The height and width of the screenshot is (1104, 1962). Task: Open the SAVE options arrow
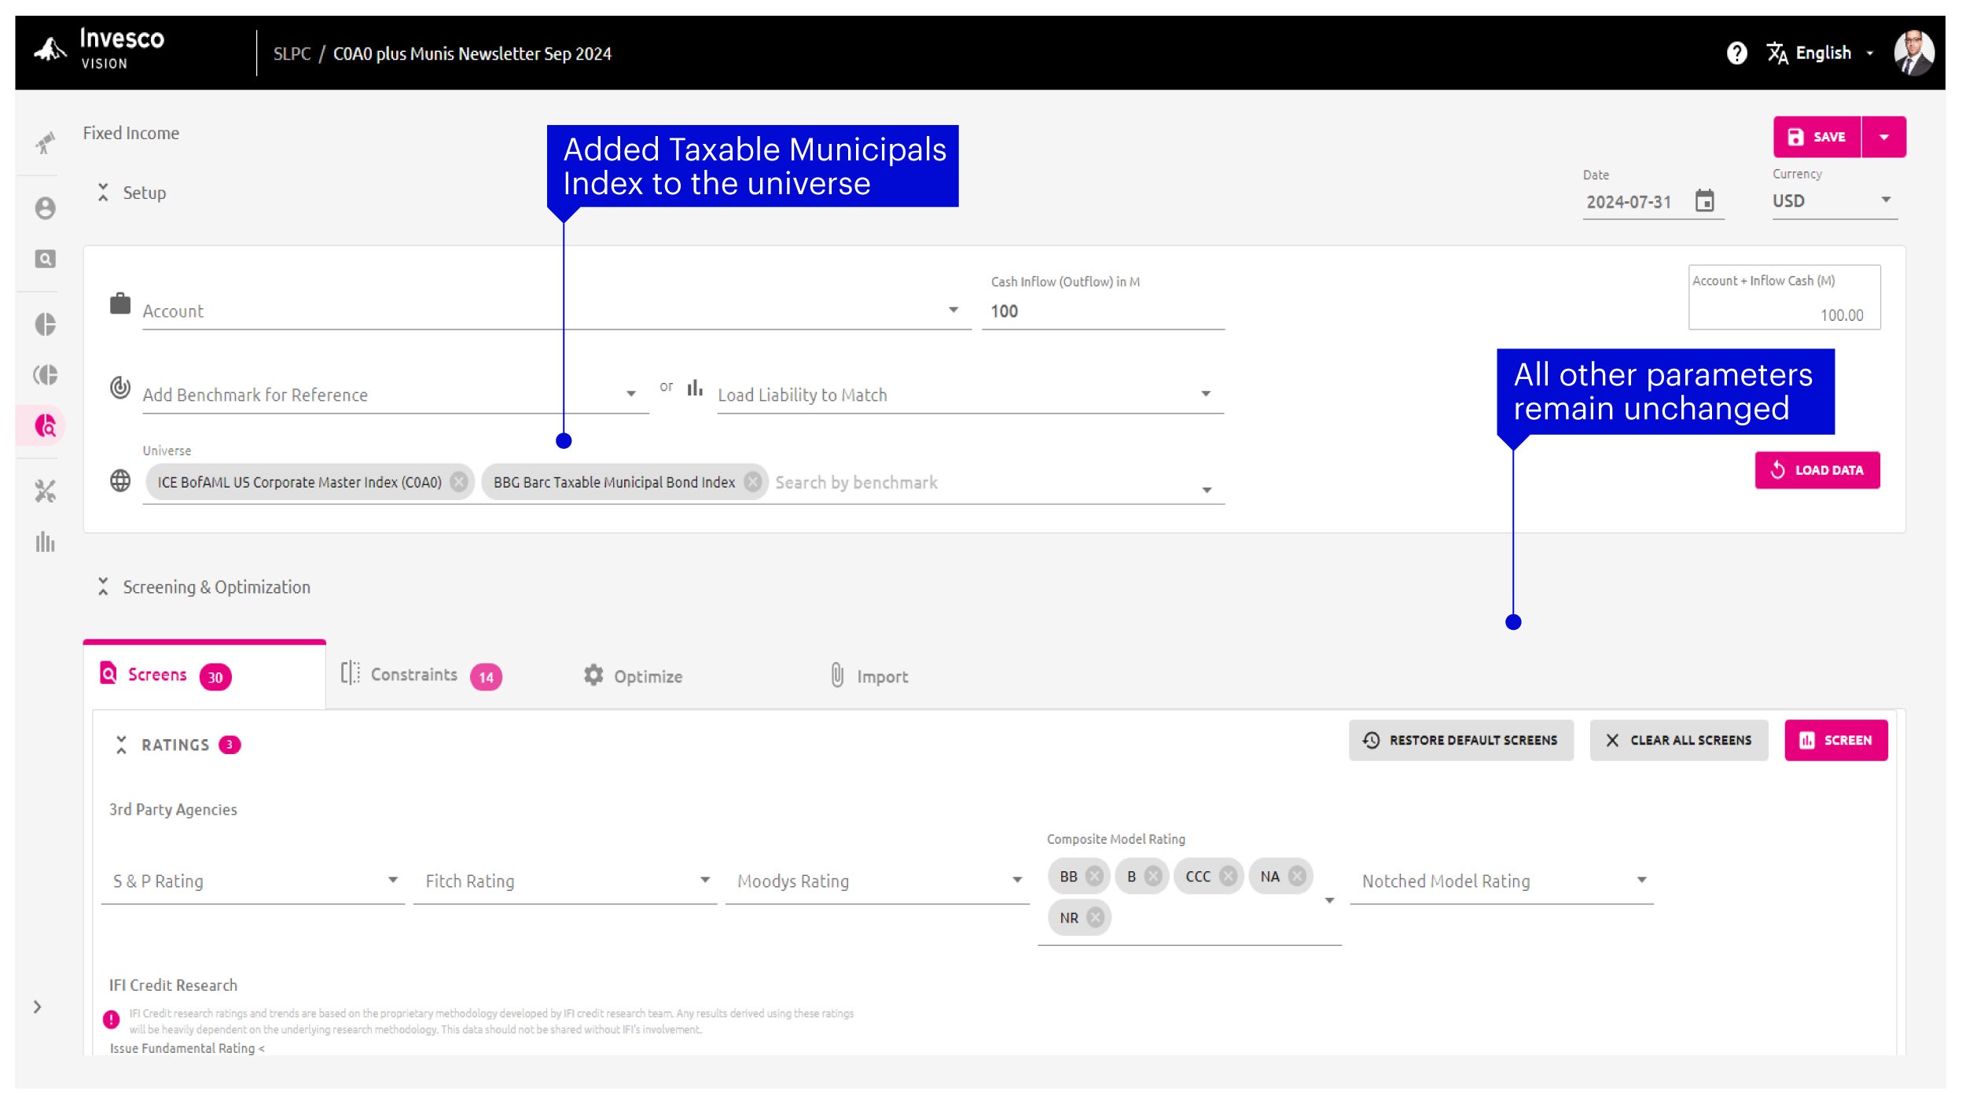coord(1883,137)
